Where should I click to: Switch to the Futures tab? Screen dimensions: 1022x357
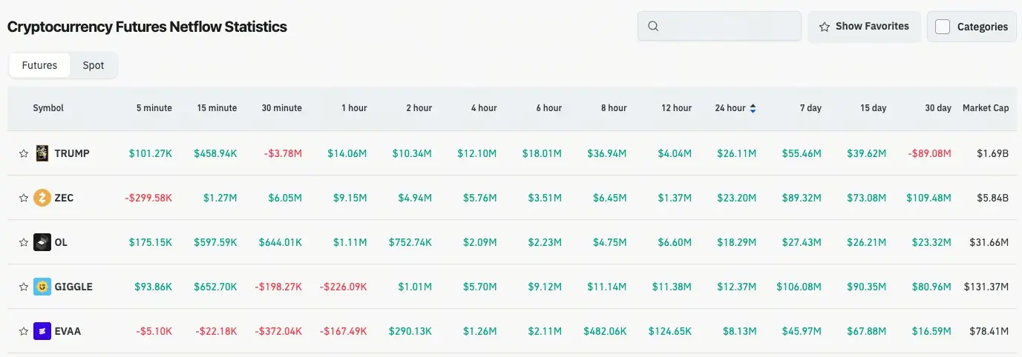click(39, 65)
